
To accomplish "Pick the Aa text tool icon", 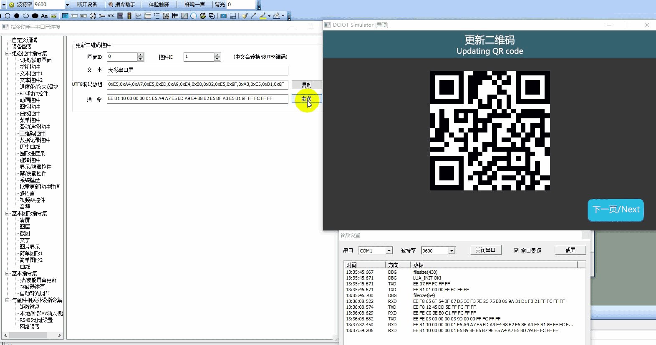I will pyautogui.click(x=44, y=16).
